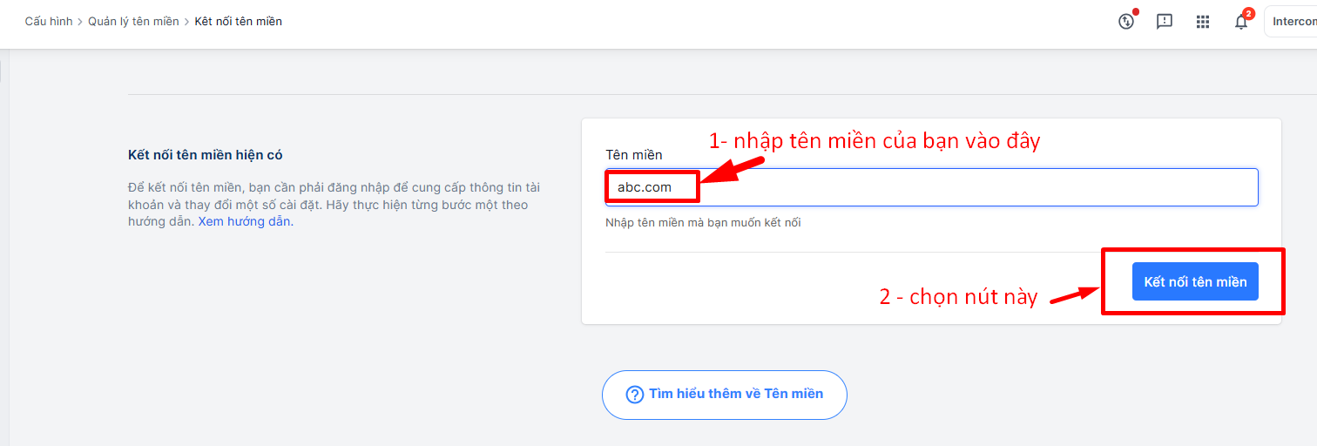Show notifications via the bell icon
1317x446 pixels.
1241,23
